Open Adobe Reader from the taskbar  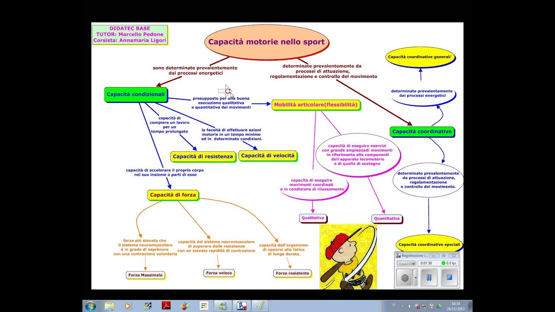166,306
